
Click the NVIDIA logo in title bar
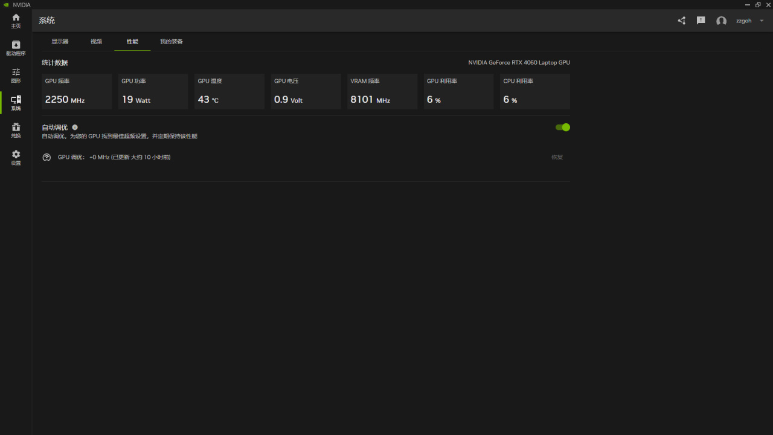(x=6, y=5)
